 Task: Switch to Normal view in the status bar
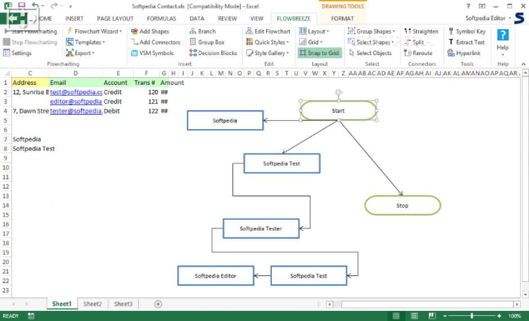coord(396,316)
